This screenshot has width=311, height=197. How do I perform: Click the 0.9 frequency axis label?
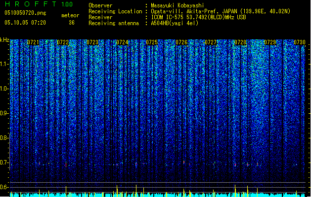click(4, 113)
